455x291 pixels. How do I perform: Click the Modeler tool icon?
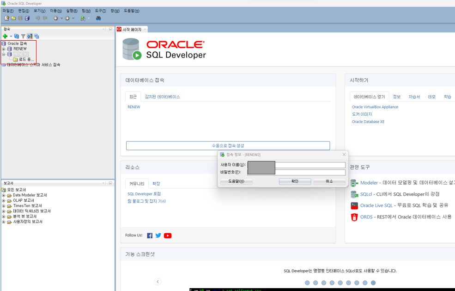pyautogui.click(x=354, y=183)
